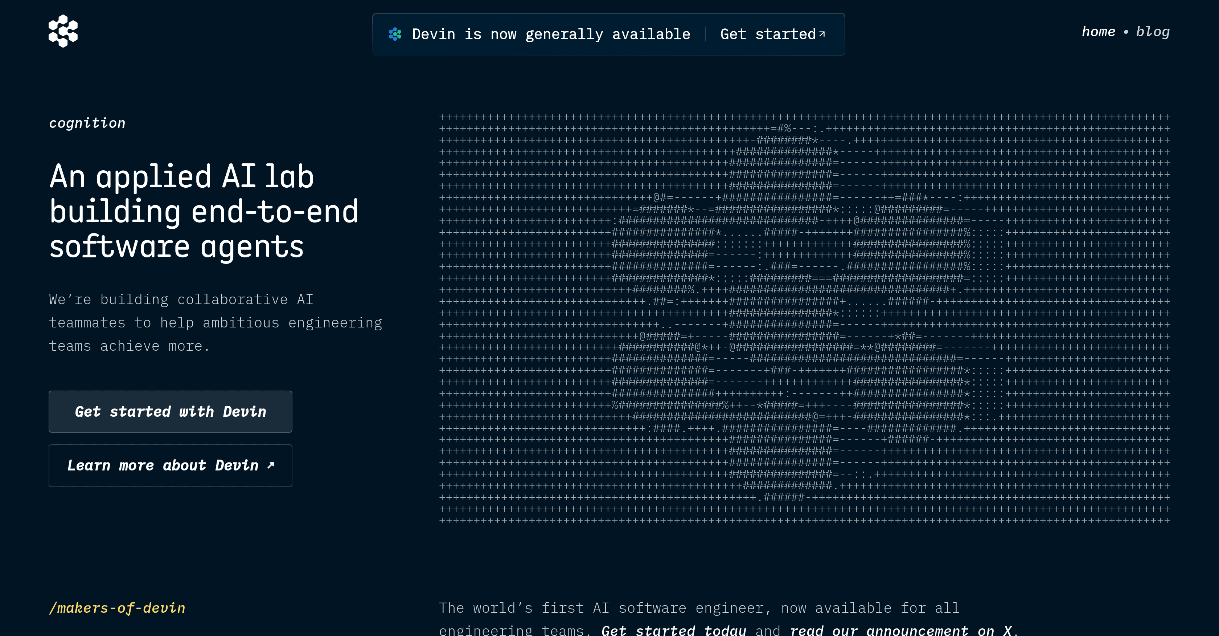Click the dot separator between home and blog

click(1126, 32)
